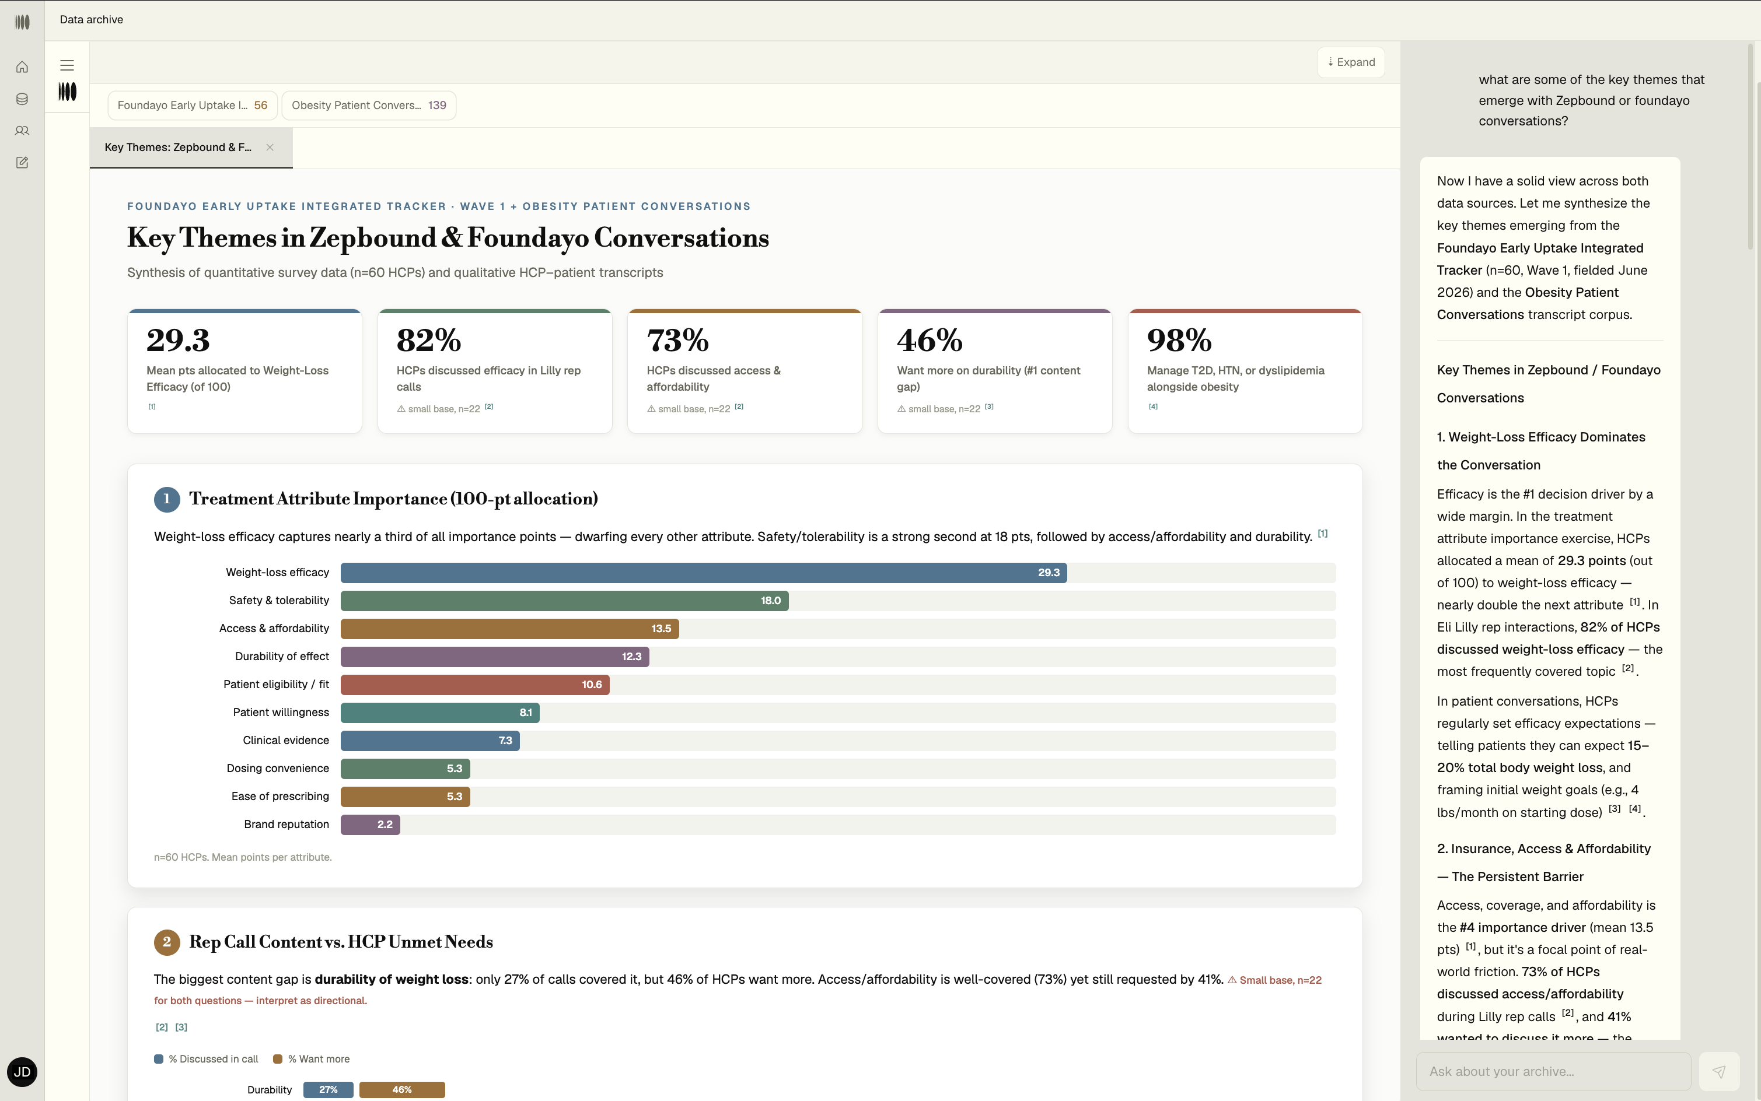Select the Obesity Patient Conversations source chip
The image size is (1761, 1101).
click(x=369, y=106)
